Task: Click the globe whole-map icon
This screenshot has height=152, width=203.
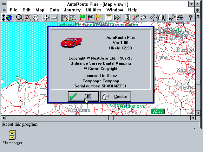Action: (9, 18)
